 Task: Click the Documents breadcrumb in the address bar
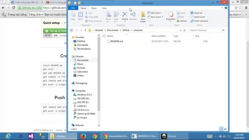click(112, 30)
